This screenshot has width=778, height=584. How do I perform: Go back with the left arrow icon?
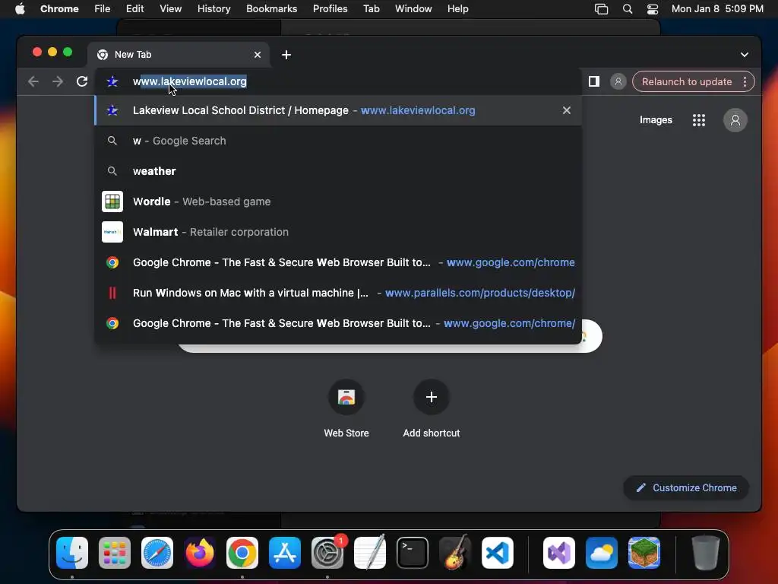pos(33,81)
